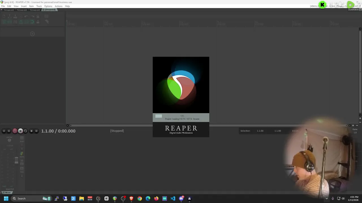This screenshot has height=203, width=362.
Task: Open Brave browser from the taskbar
Action: (x=131, y=198)
